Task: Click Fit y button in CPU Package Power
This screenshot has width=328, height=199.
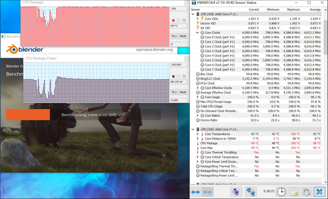Action: 174,92
